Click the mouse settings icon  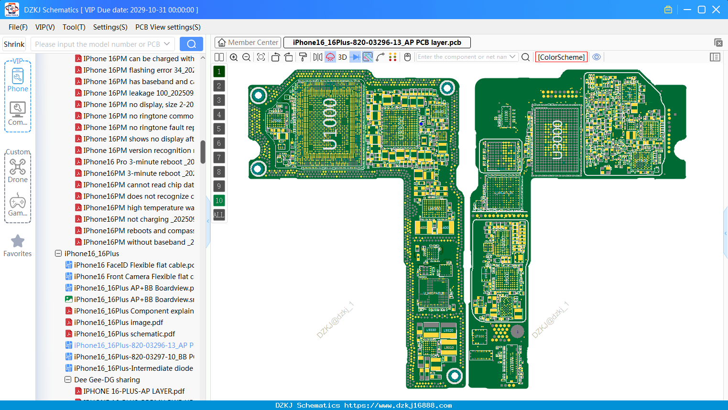click(x=407, y=57)
